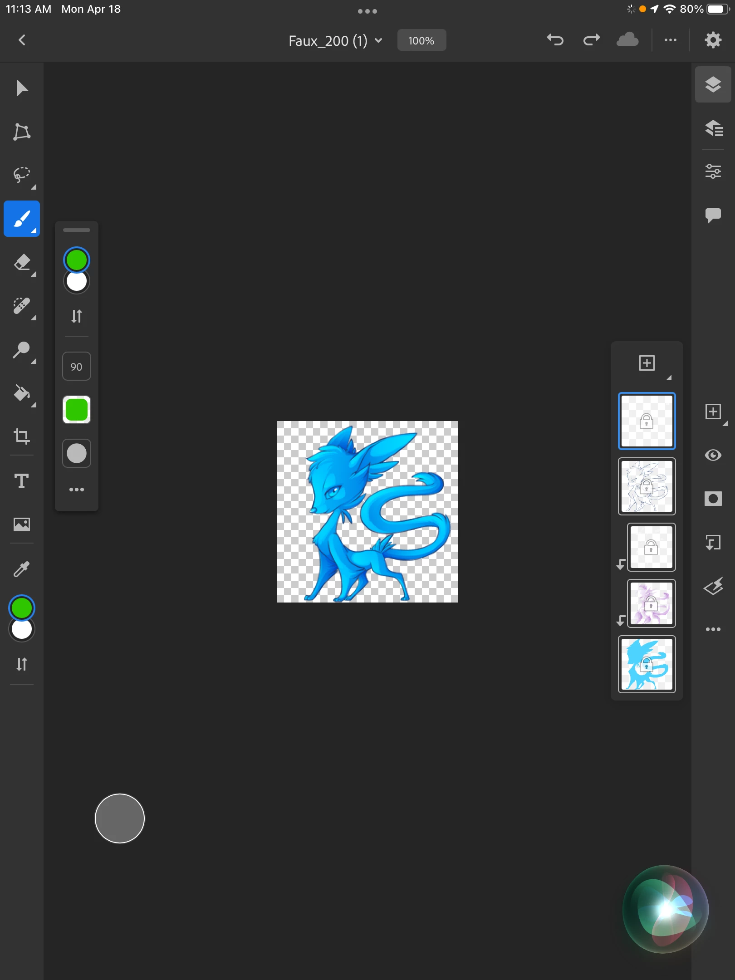The image size is (735, 980).
Task: Open the header more options ellipsis
Action: click(x=671, y=40)
